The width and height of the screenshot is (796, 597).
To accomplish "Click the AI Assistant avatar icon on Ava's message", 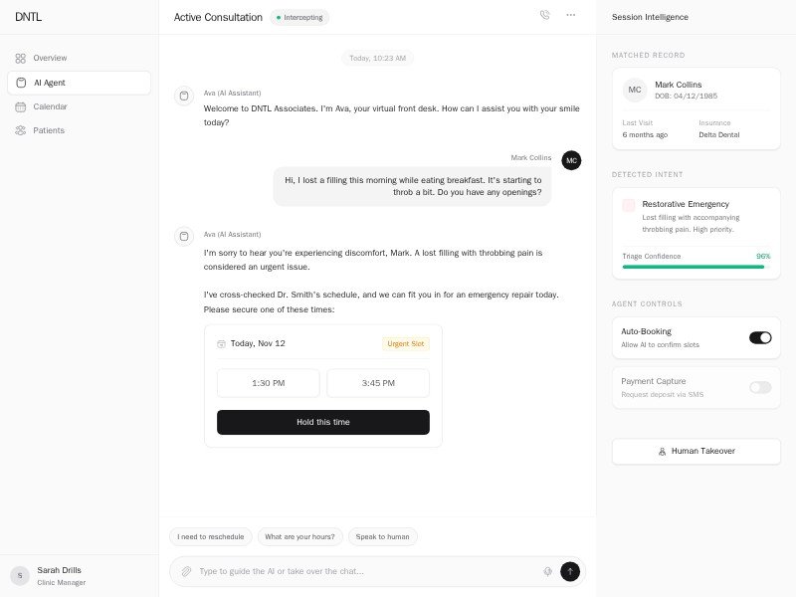I will [184, 96].
